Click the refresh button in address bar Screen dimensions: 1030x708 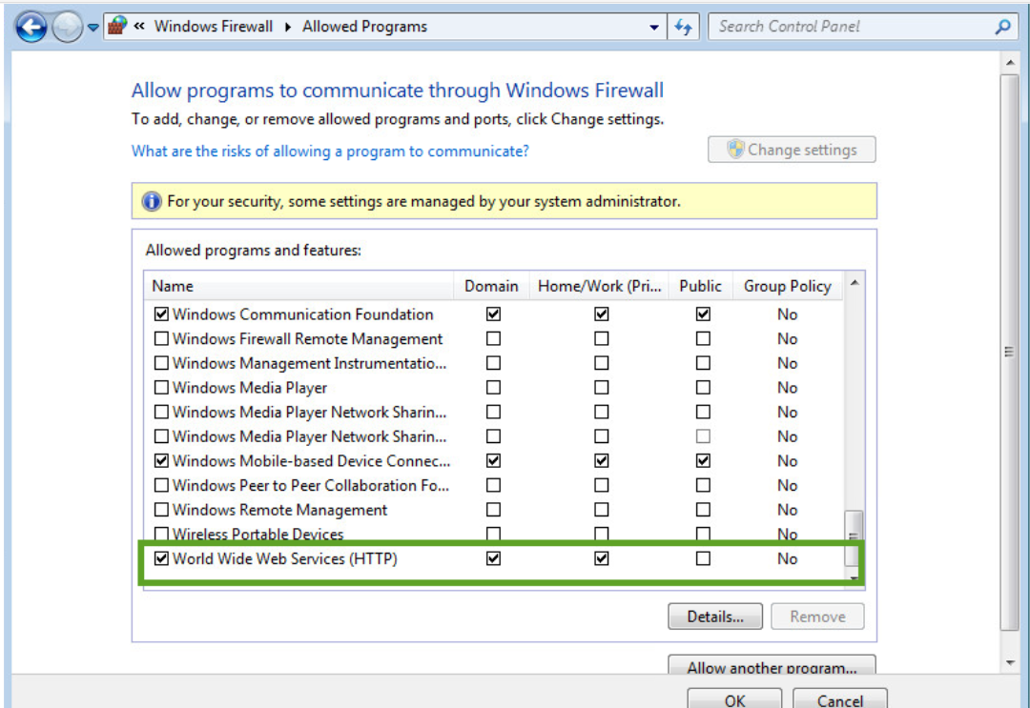(684, 27)
